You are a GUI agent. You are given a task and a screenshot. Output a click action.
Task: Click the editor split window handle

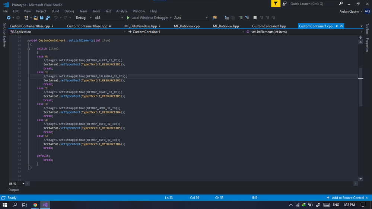pos(360,37)
